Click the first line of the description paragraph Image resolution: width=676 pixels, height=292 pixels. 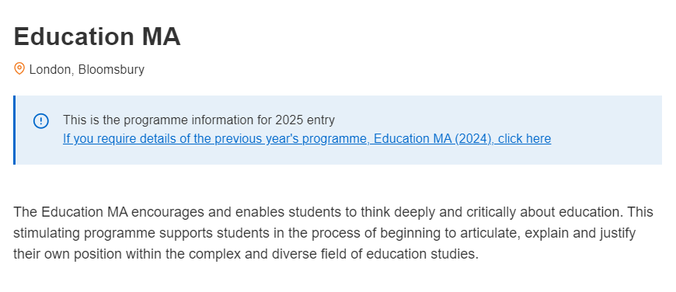(x=333, y=212)
